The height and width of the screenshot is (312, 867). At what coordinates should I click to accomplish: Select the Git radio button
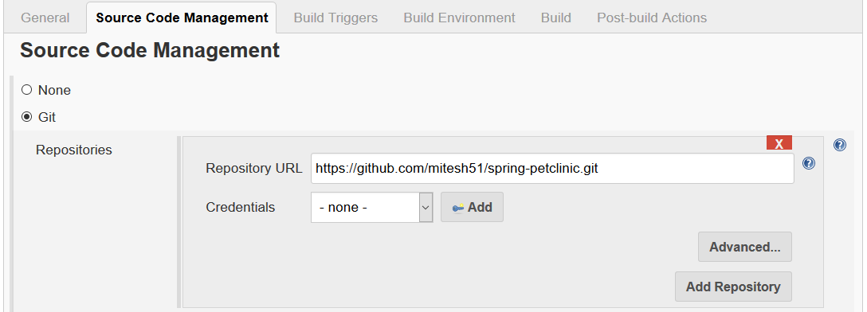(x=26, y=117)
